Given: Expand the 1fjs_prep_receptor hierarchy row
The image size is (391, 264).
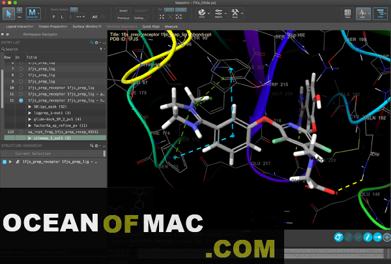Looking at the screenshot, I should pyautogui.click(x=10, y=162).
